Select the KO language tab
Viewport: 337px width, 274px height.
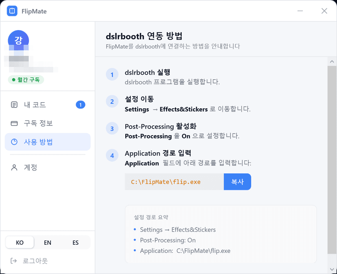pos(20,242)
